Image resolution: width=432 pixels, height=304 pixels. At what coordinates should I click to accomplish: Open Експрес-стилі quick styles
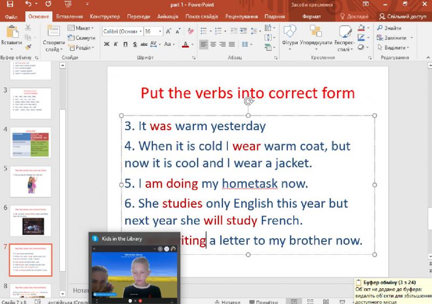345,38
